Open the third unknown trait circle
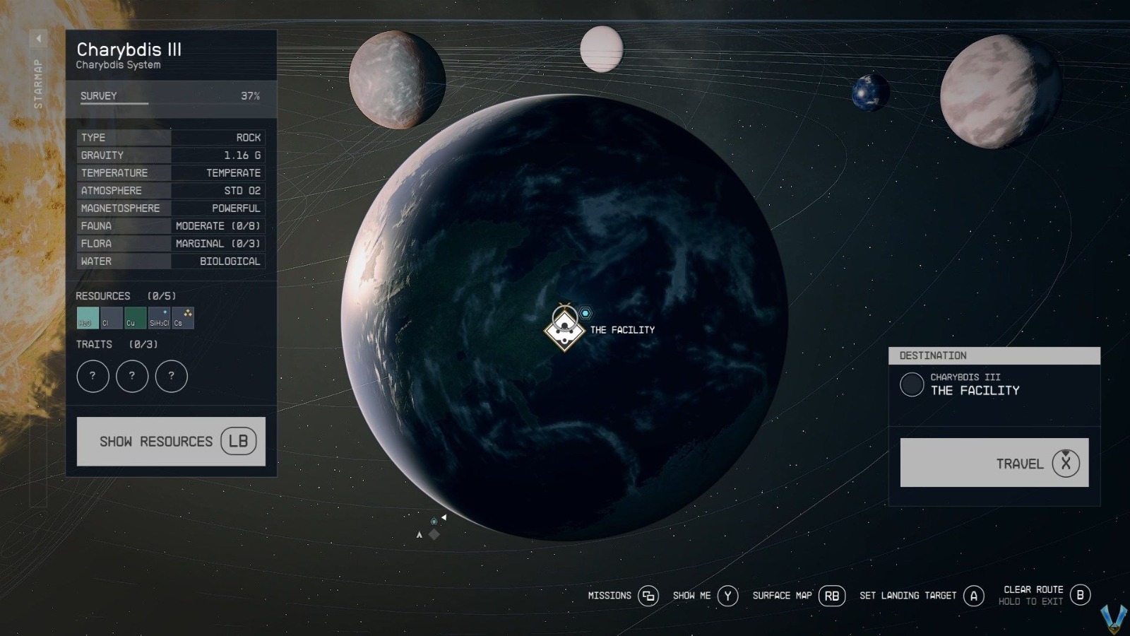 pyautogui.click(x=171, y=376)
